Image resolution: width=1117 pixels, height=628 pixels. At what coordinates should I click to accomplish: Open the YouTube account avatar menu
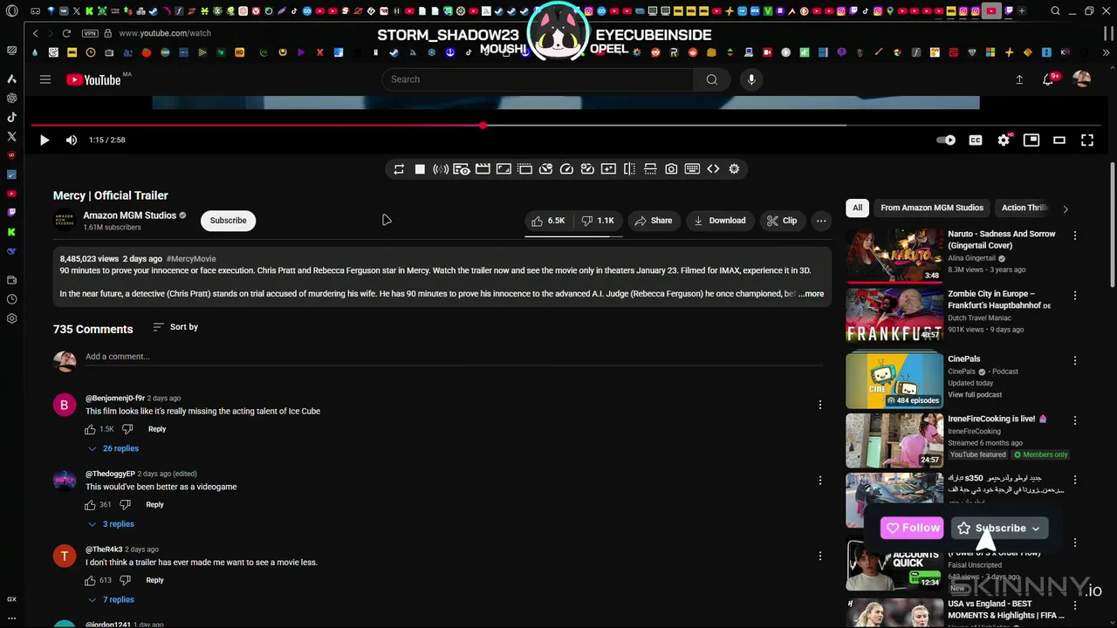coord(1082,79)
